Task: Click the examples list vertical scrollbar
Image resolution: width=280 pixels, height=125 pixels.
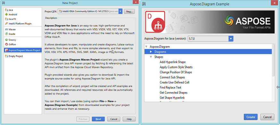Action: point(273,61)
